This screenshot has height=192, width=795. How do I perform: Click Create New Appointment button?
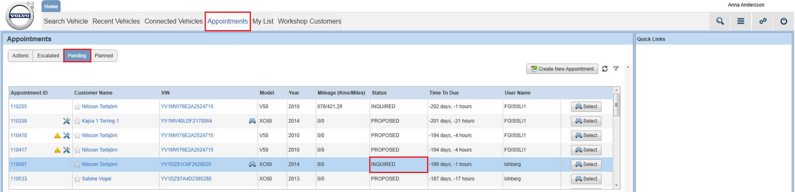[x=562, y=69]
